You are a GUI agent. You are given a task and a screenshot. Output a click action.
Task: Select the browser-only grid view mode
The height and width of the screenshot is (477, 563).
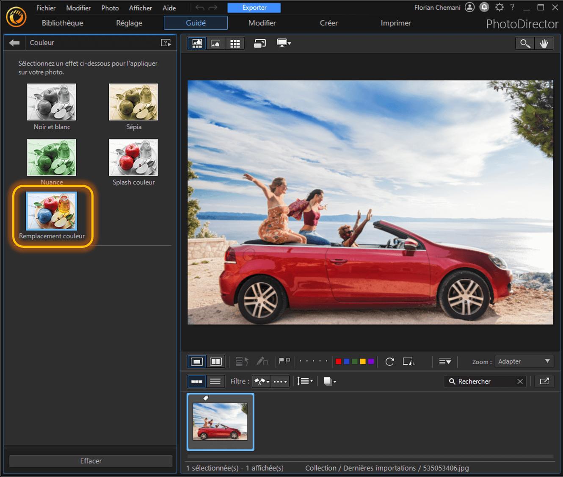tap(235, 43)
